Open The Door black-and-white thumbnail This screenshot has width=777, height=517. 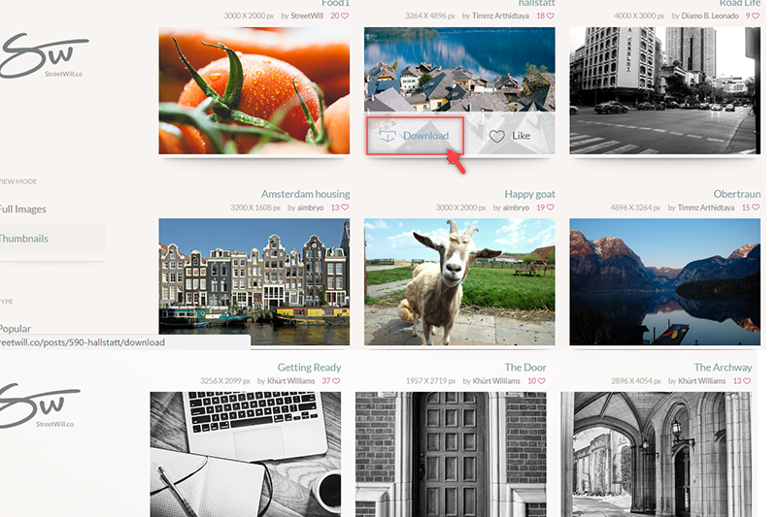click(451, 455)
